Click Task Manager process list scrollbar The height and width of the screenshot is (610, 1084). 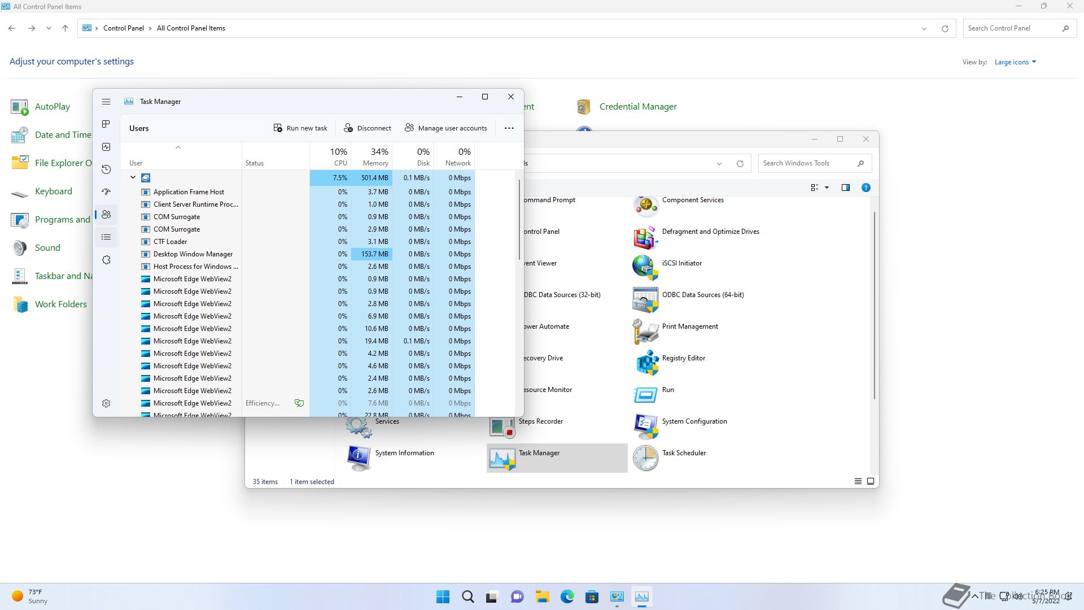[519, 220]
